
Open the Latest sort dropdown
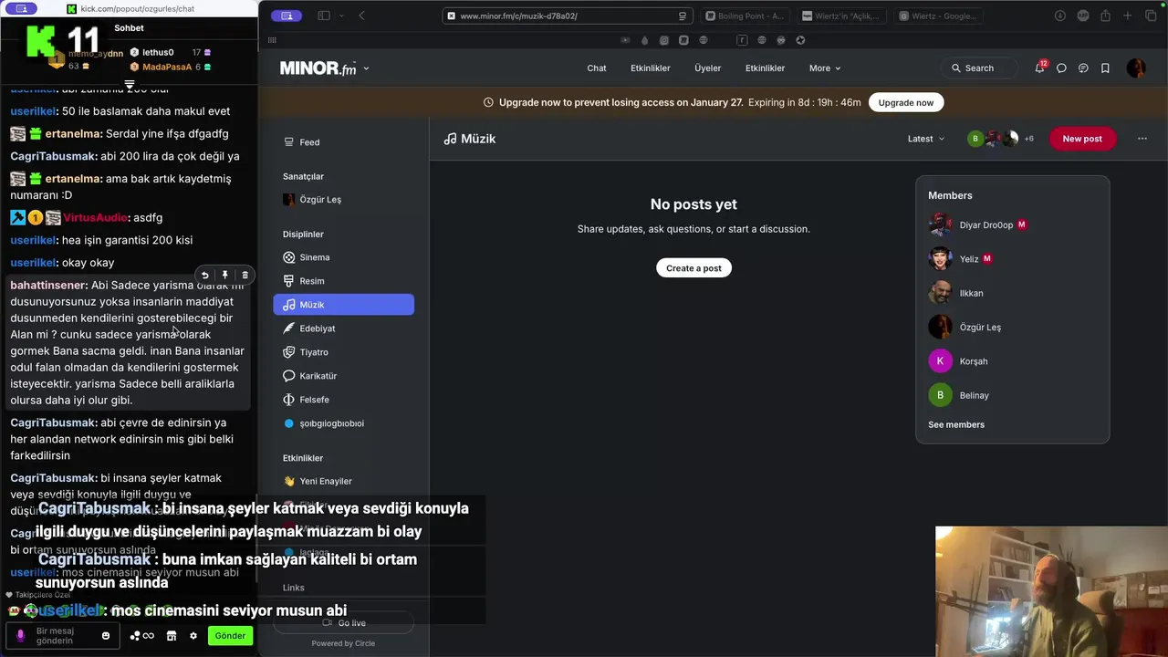(x=926, y=139)
